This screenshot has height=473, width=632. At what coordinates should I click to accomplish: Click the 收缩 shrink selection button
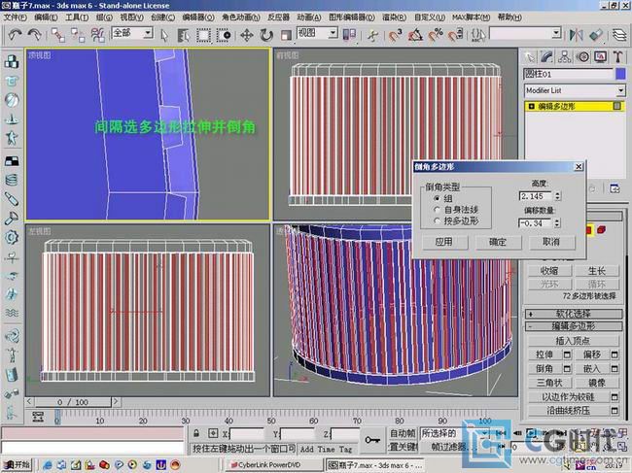[549, 271]
